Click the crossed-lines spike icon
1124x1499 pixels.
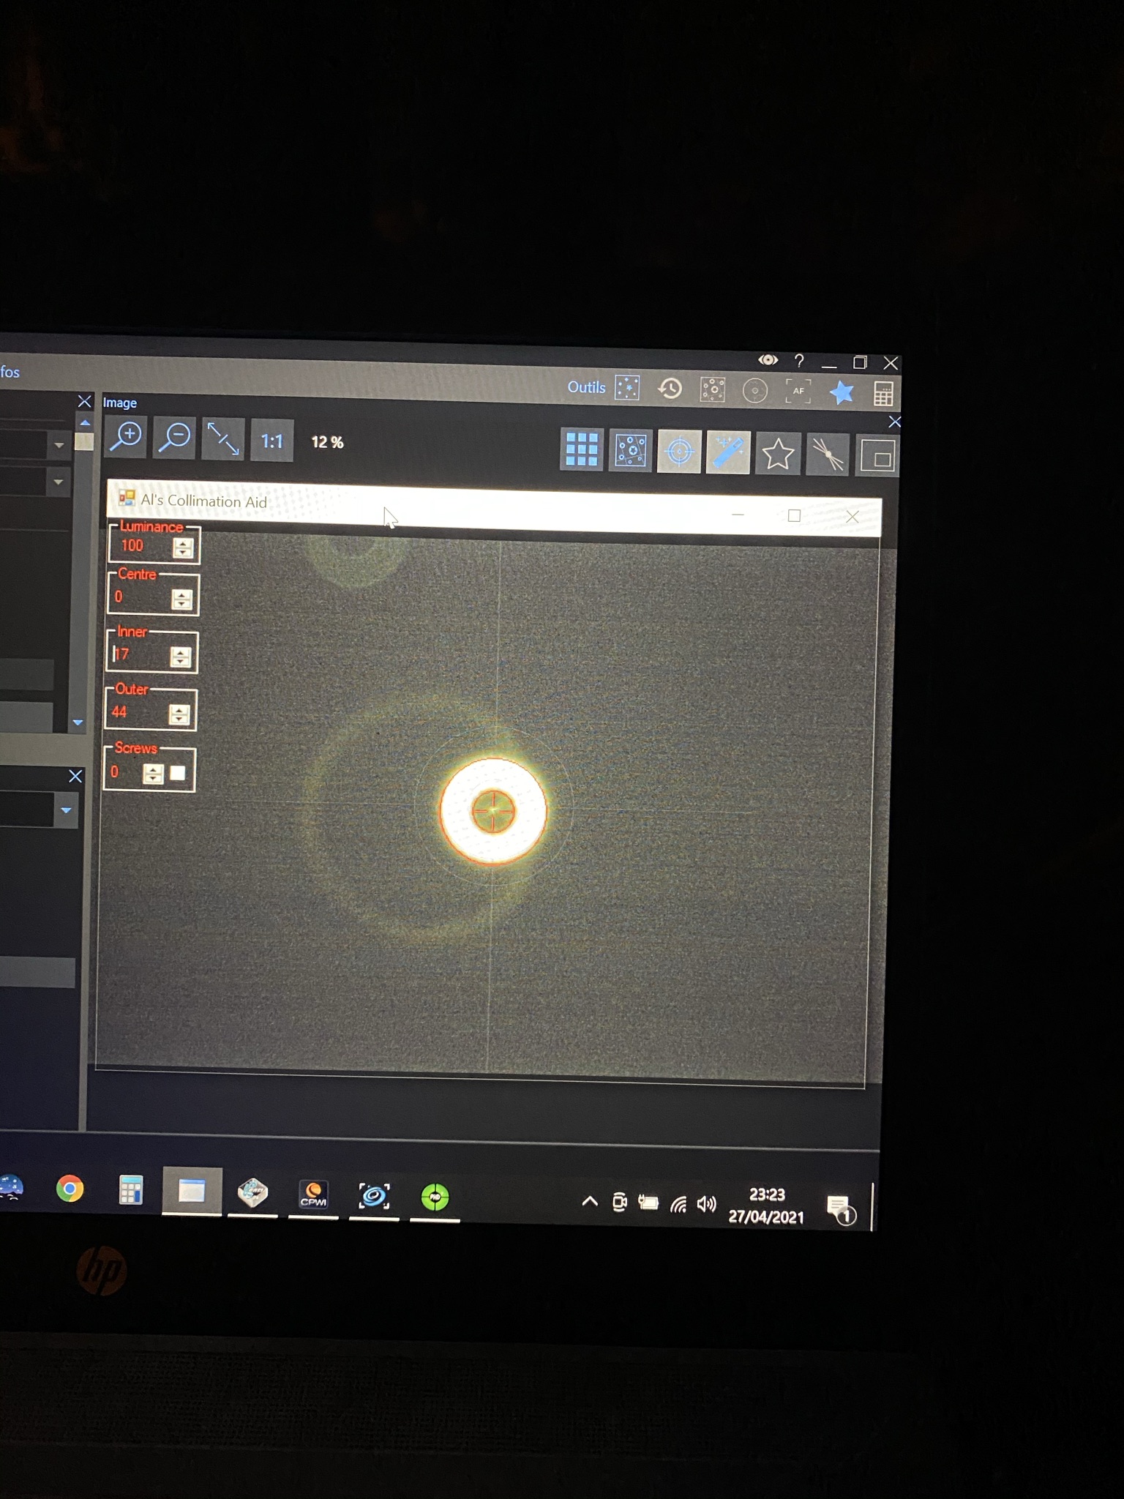click(x=828, y=455)
